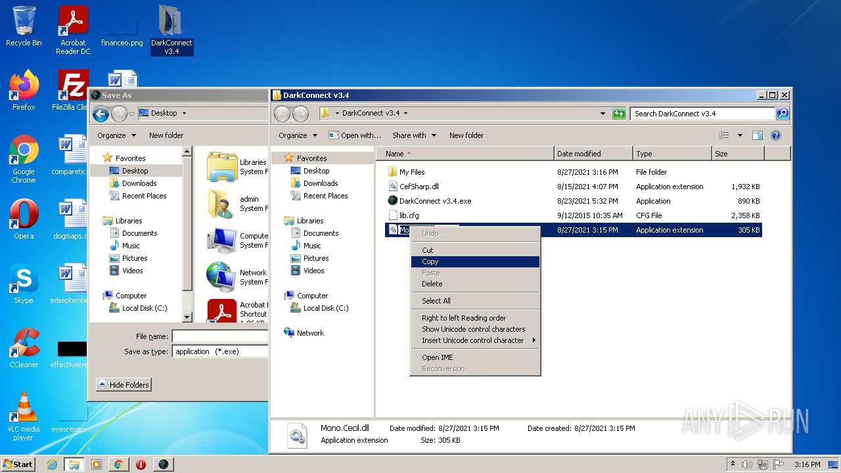The height and width of the screenshot is (473, 841).
Task: Open Windows Explorer taskbar button
Action: 74,464
